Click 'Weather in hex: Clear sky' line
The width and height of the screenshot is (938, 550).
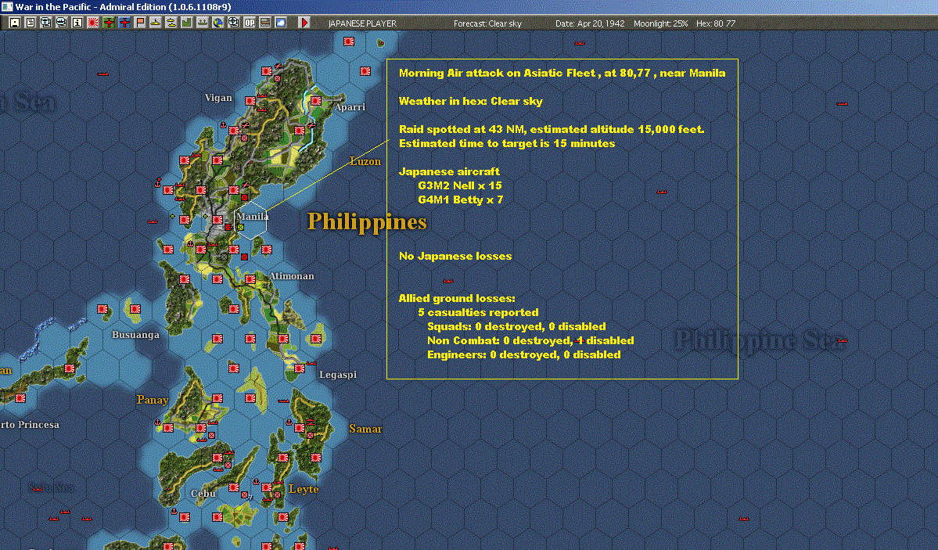coord(470,101)
